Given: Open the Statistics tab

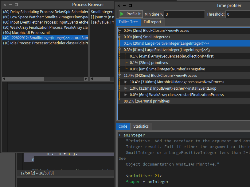Looking at the screenshot, I should tap(141, 126).
